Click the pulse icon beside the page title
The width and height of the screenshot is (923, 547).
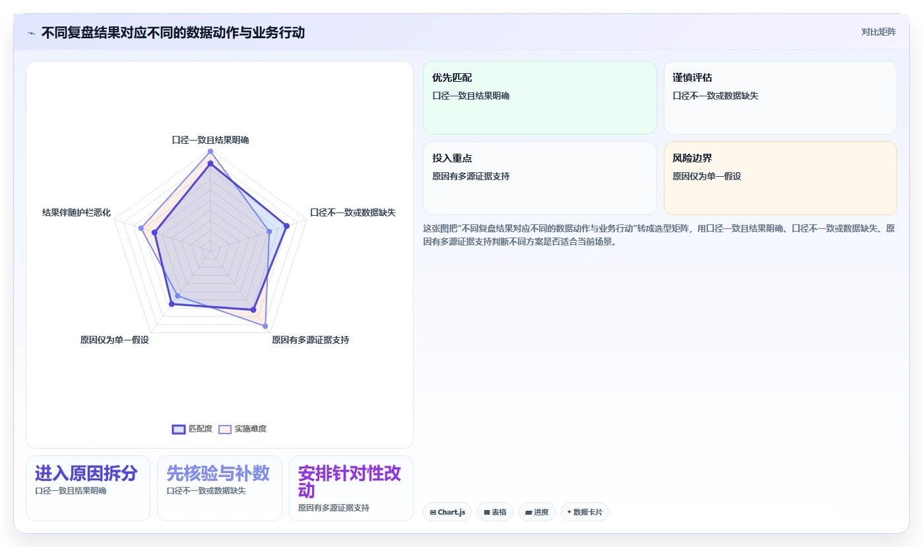coord(31,33)
